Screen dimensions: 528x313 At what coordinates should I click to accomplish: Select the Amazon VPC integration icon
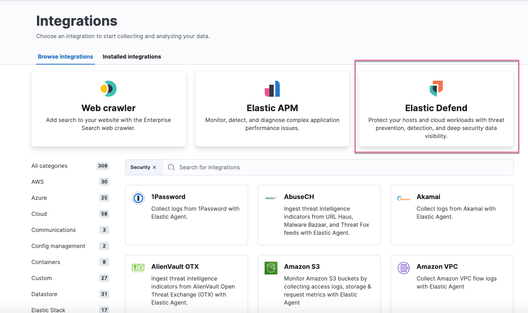click(403, 267)
